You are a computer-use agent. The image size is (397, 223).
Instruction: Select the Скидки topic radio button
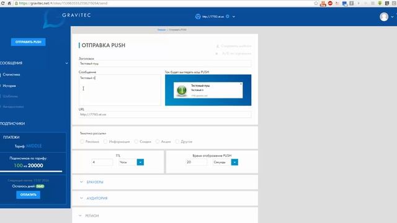136,142
